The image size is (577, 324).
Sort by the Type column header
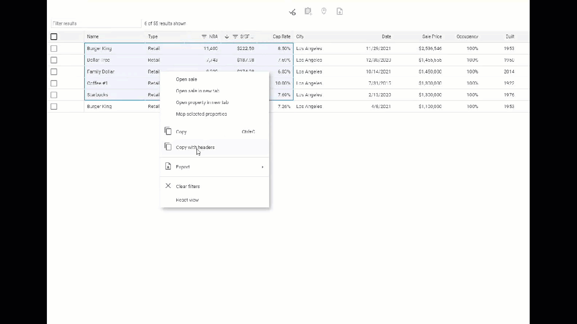(x=153, y=36)
